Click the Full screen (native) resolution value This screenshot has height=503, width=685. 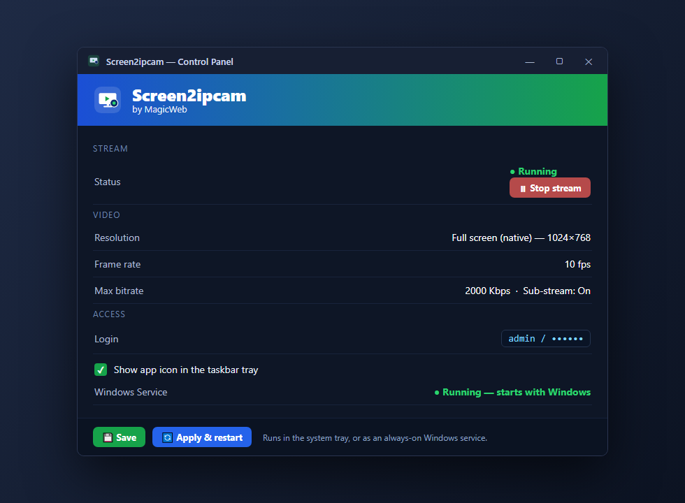tap(521, 238)
